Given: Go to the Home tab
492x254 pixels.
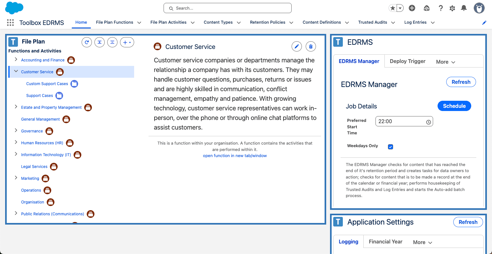Looking at the screenshot, I should [x=81, y=22].
